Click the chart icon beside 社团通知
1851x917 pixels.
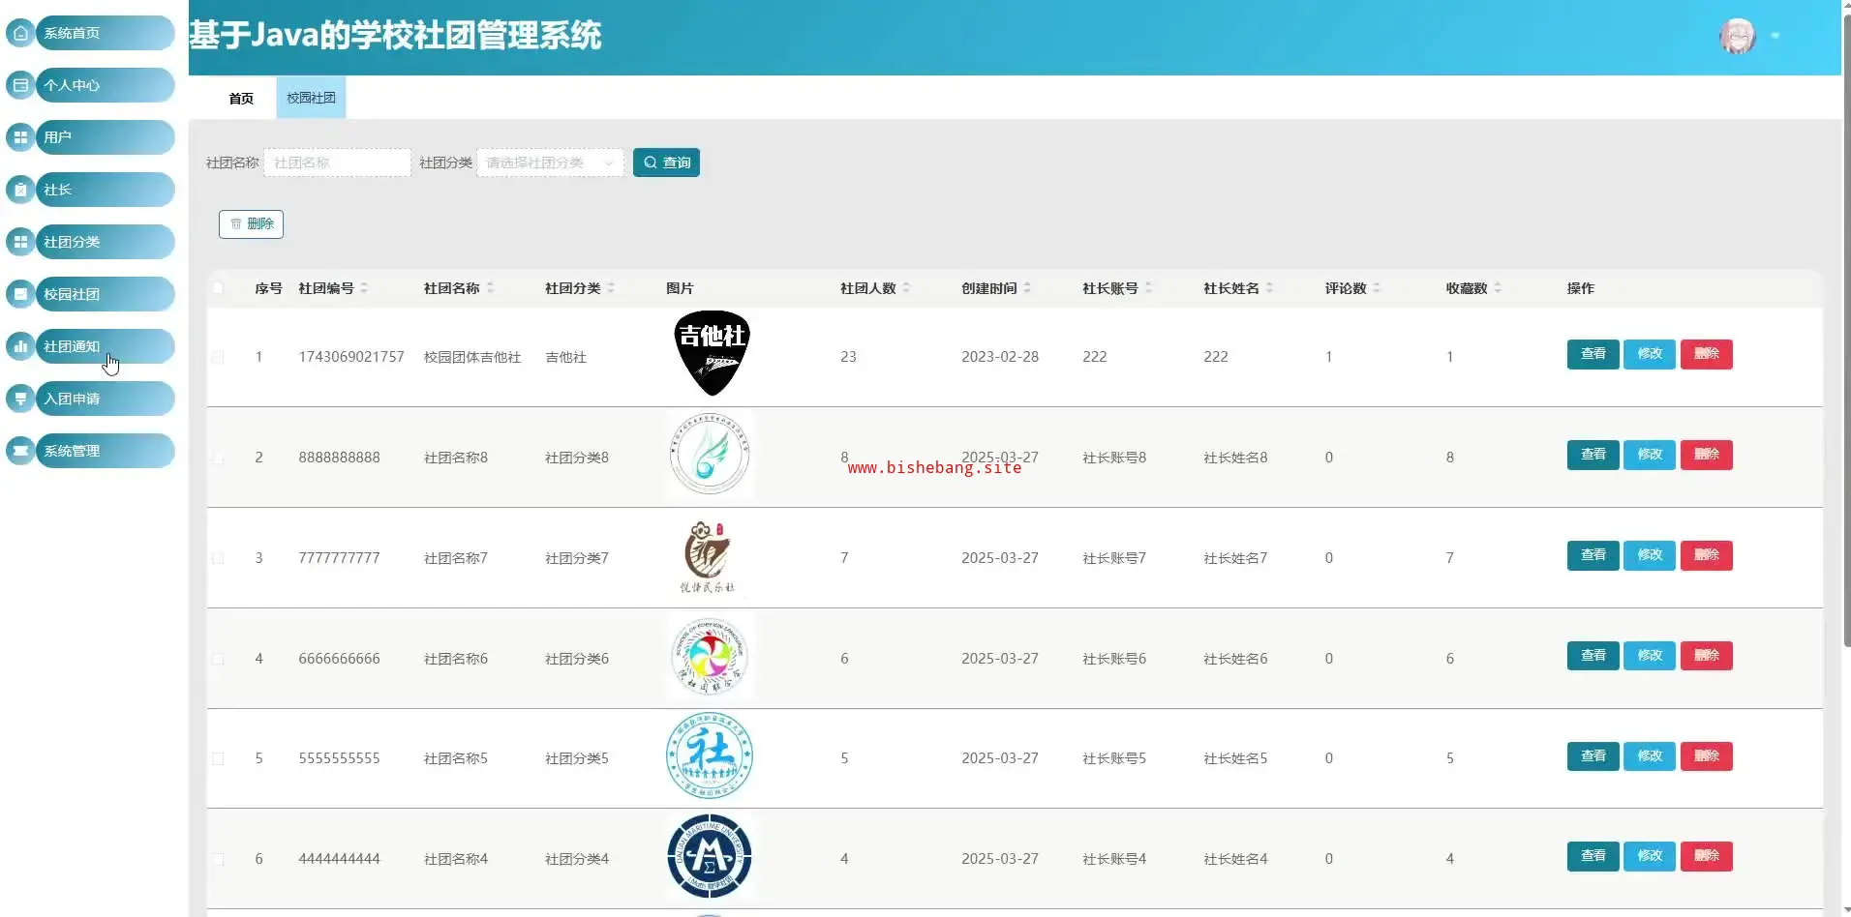(20, 346)
